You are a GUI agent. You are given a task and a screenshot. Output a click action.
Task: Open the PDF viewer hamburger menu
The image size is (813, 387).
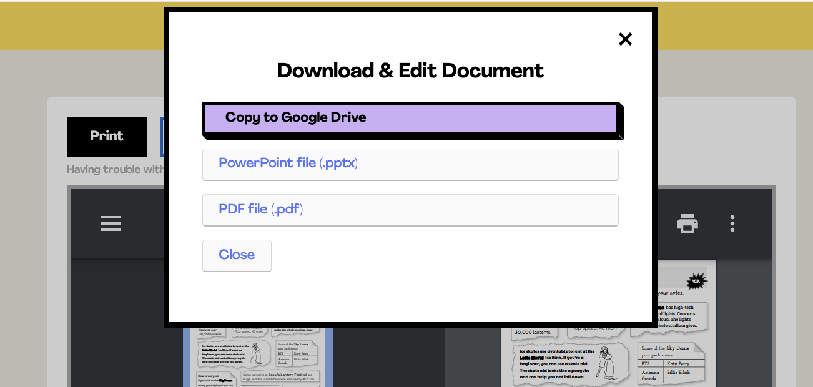tap(111, 223)
